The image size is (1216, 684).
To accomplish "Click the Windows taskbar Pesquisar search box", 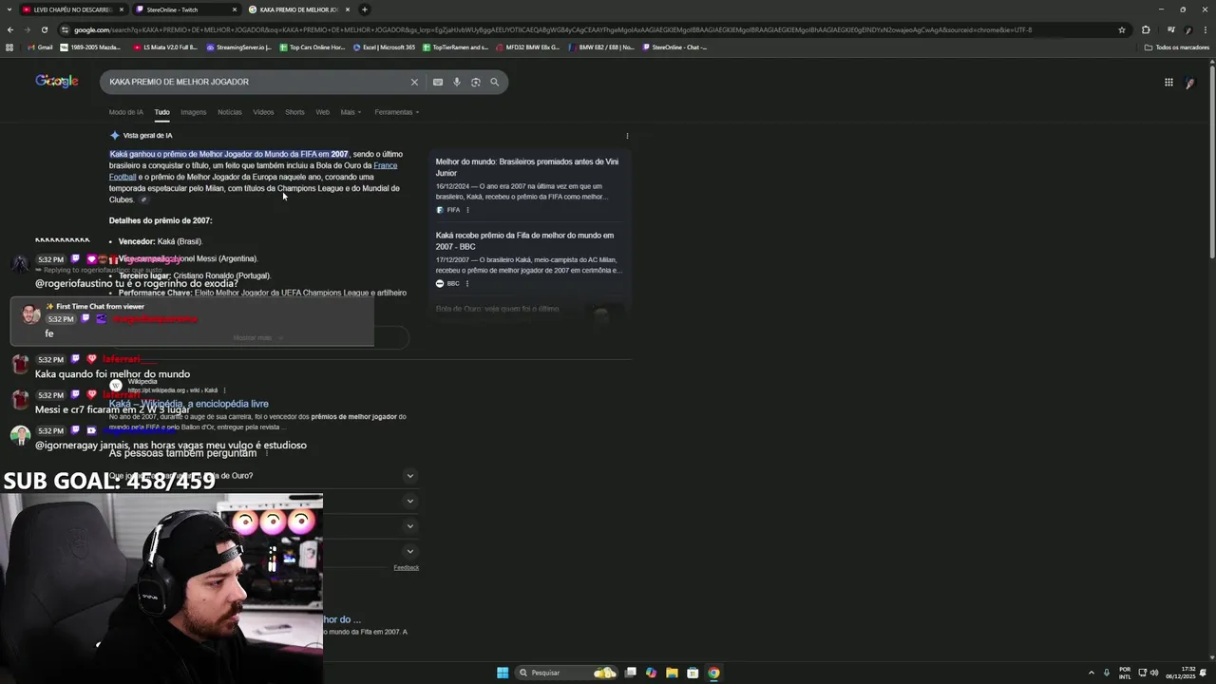I will [567, 673].
